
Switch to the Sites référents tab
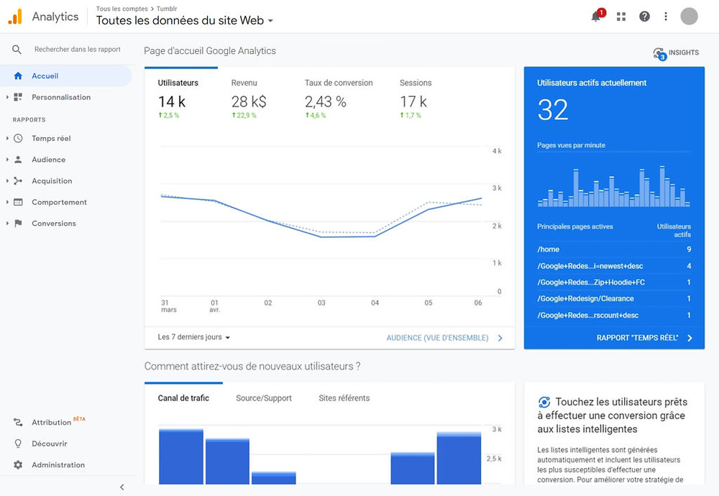(x=344, y=398)
